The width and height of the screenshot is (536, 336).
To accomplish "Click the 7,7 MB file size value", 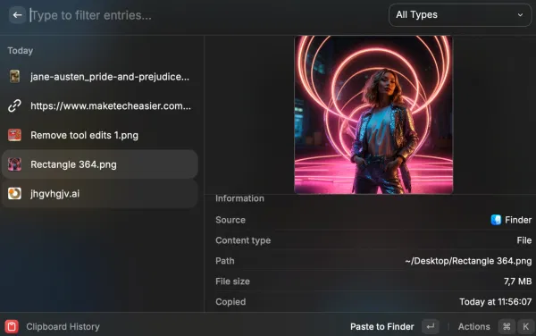I will point(517,281).
